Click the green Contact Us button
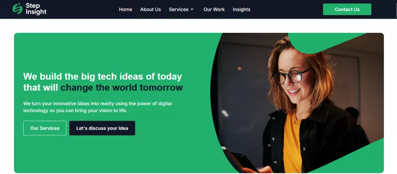 [x=347, y=9]
